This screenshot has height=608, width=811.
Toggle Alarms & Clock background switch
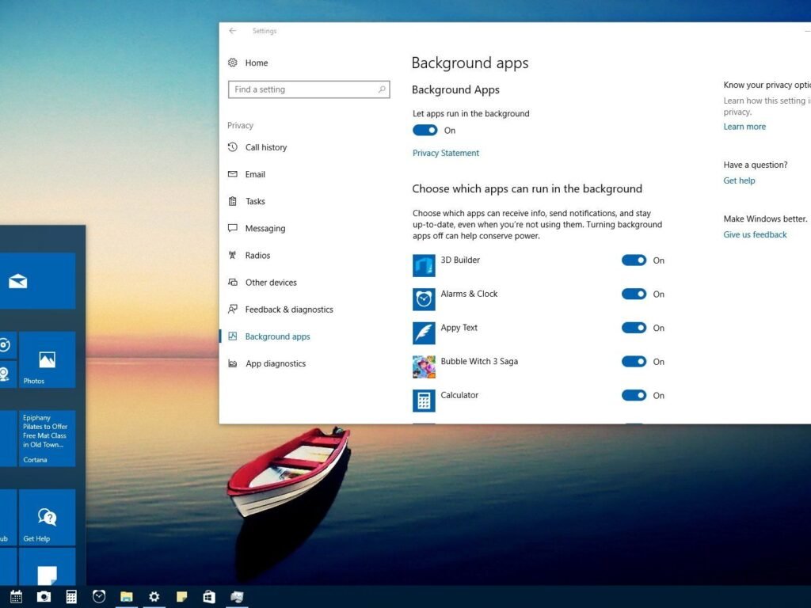click(634, 294)
